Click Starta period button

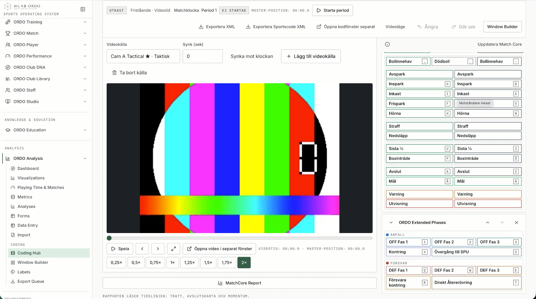pos(332,10)
